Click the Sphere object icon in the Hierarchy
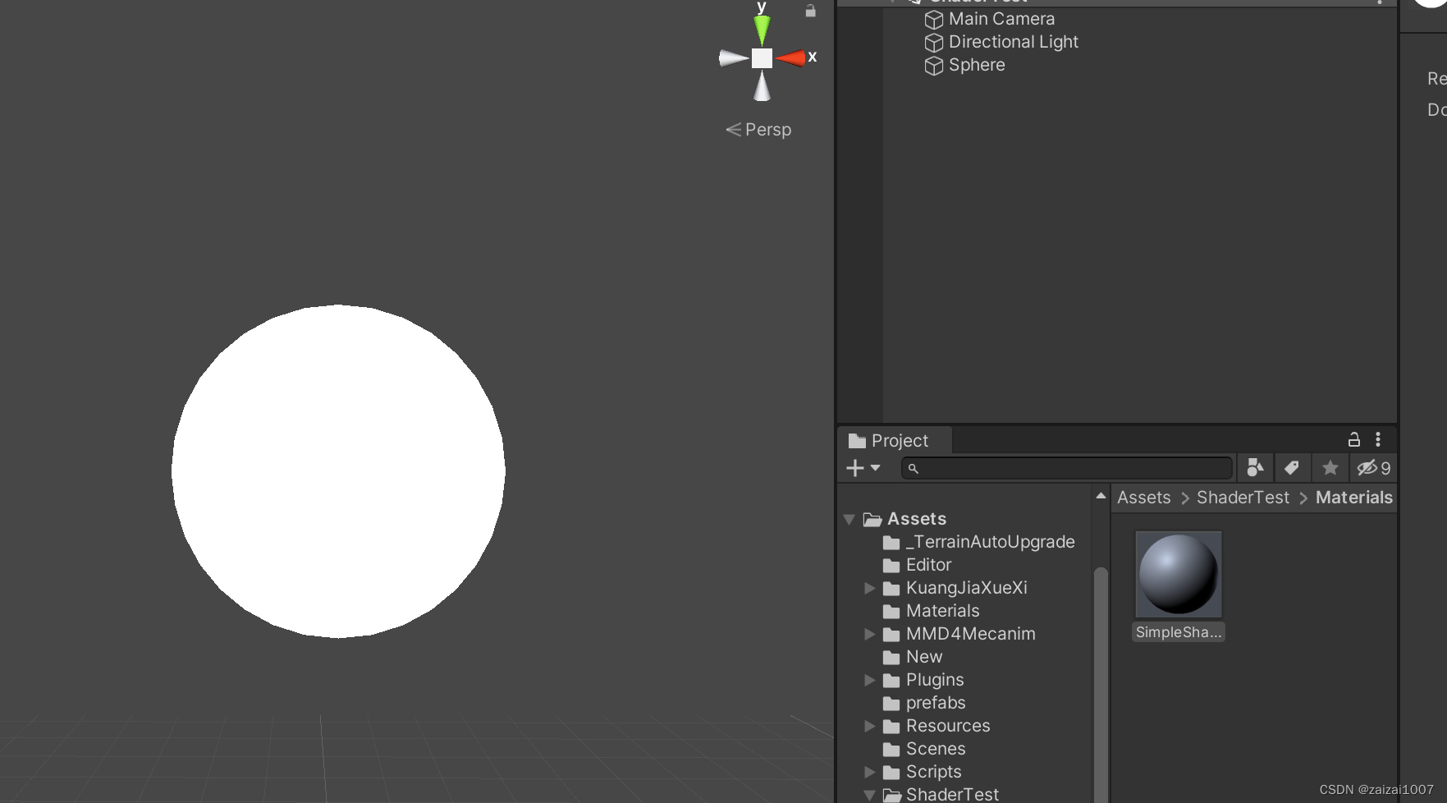1447x803 pixels. [934, 66]
